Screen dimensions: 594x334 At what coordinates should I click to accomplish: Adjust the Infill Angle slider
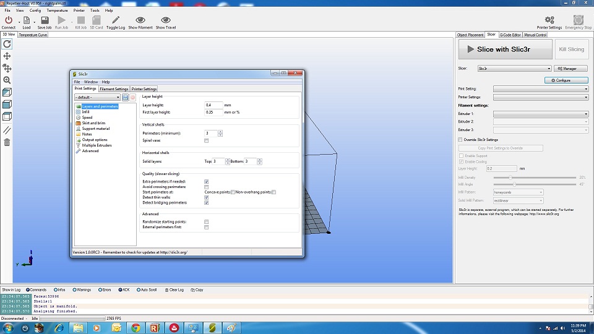click(x=514, y=184)
